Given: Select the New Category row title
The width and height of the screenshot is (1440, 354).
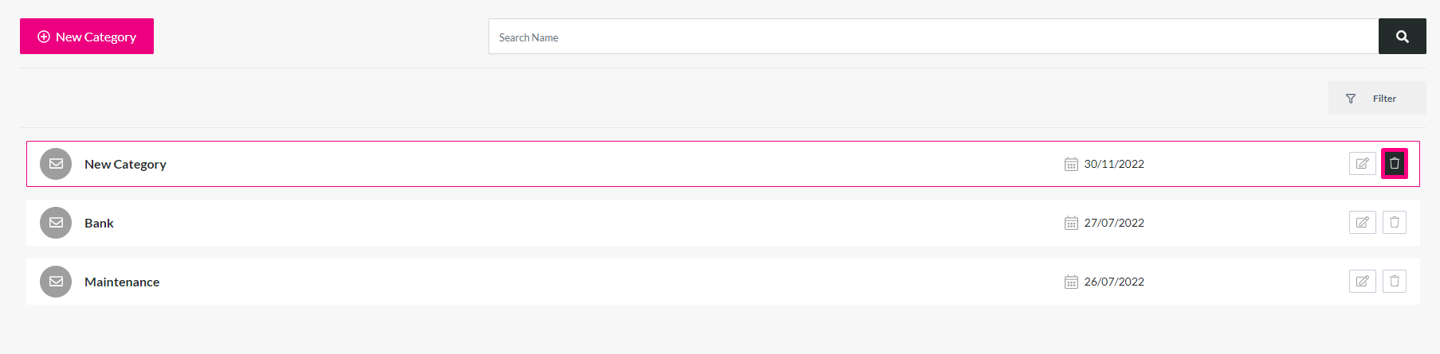Looking at the screenshot, I should coord(125,165).
